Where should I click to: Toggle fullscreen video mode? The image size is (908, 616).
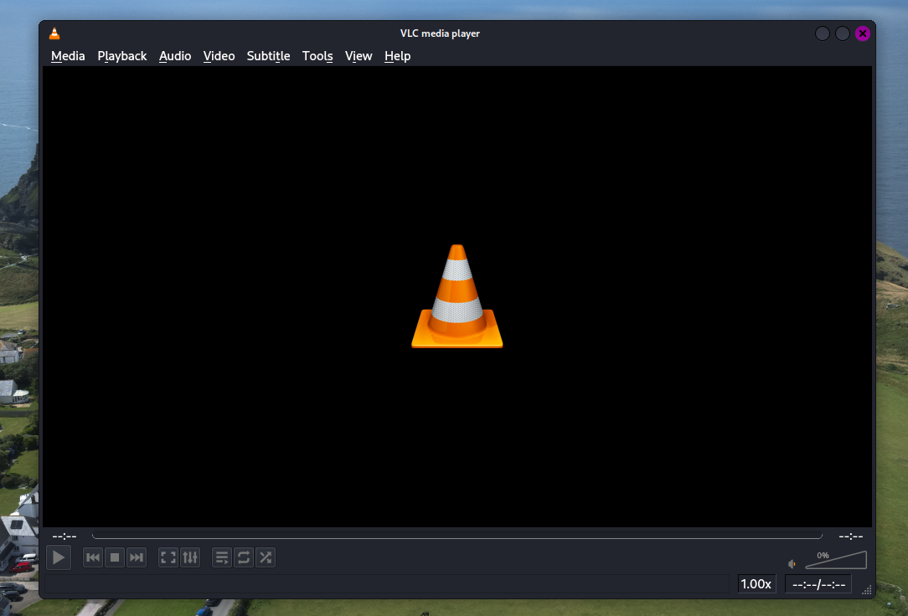[168, 557]
